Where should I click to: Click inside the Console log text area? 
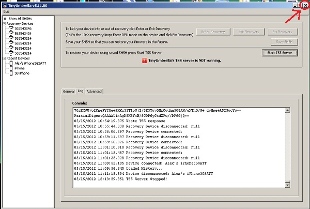tap(179, 147)
